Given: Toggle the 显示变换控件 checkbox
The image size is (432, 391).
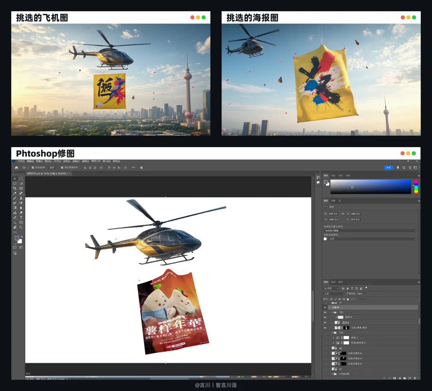Looking at the screenshot, I should tap(62, 168).
